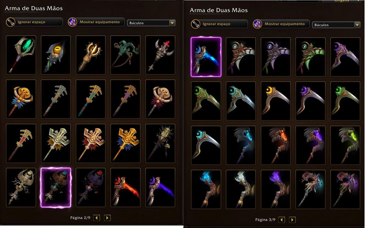Image resolution: width=375 pixels, height=228 pixels.
Task: Go to next page from Página 3/9
Action: tap(293, 220)
